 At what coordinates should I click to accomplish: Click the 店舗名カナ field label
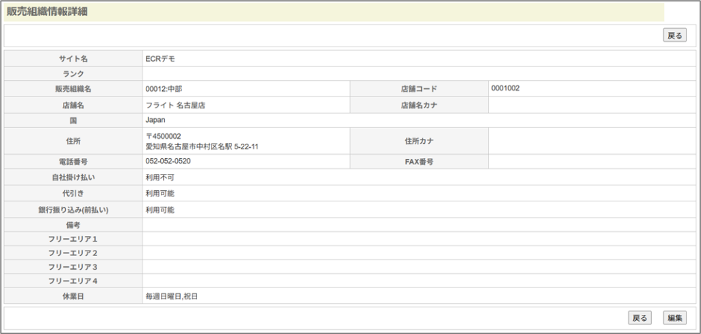[419, 105]
